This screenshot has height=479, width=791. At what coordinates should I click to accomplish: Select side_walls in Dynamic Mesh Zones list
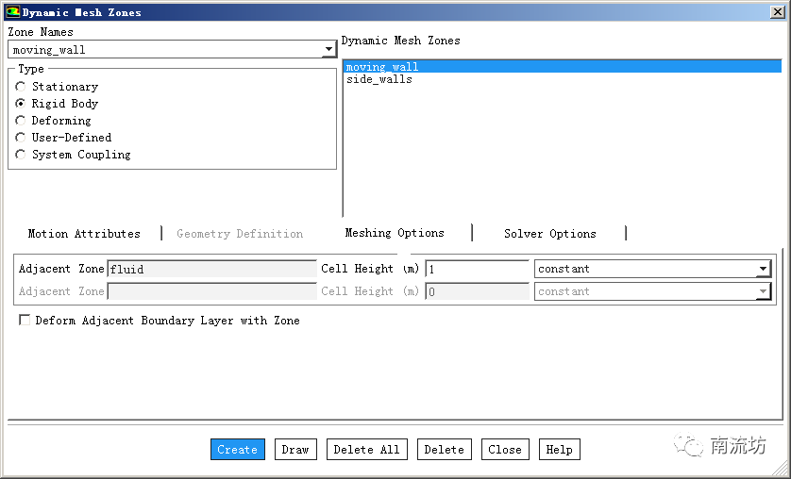[x=563, y=79]
